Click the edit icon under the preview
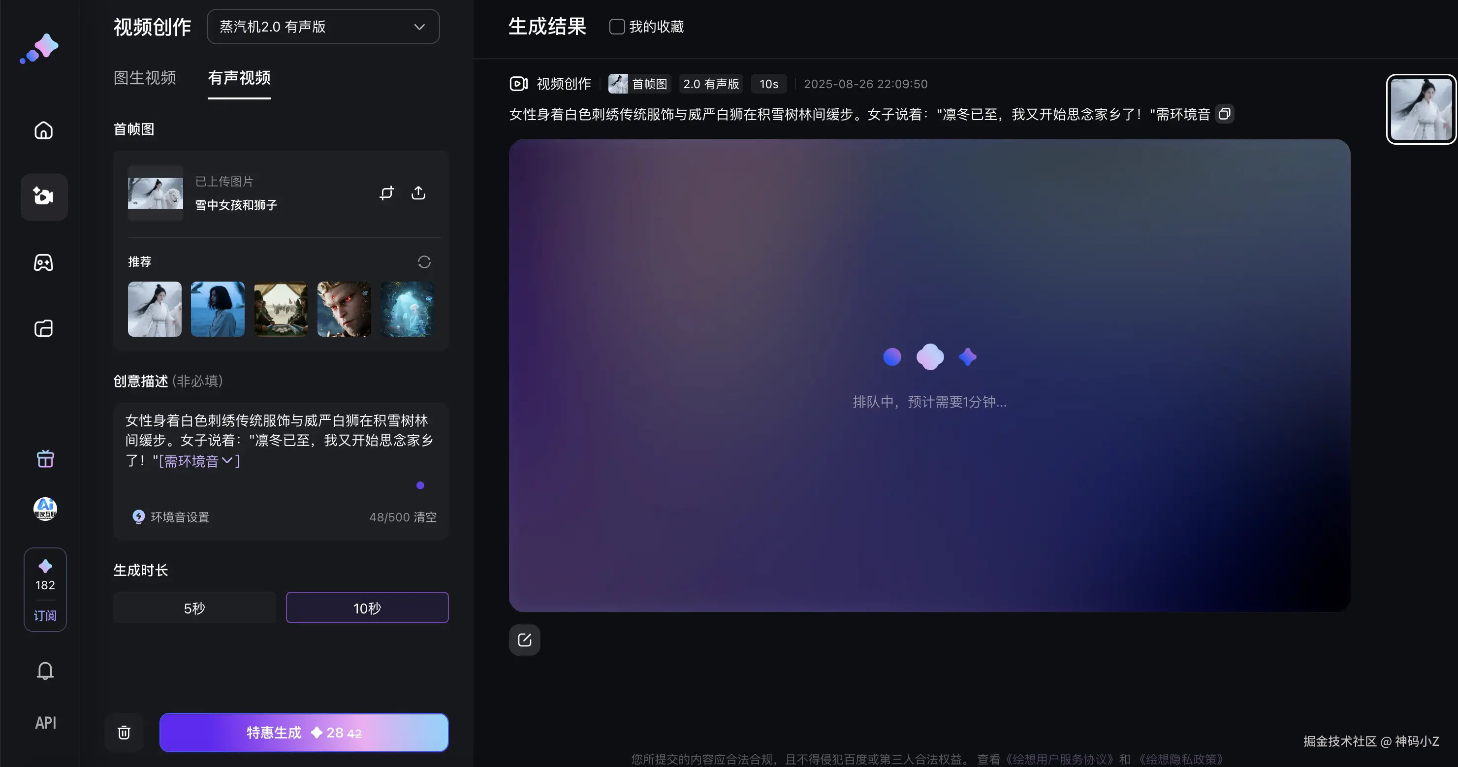The width and height of the screenshot is (1458, 767). (524, 640)
